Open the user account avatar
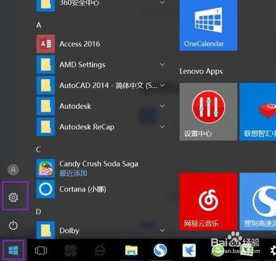276x261 pixels. coord(13,170)
